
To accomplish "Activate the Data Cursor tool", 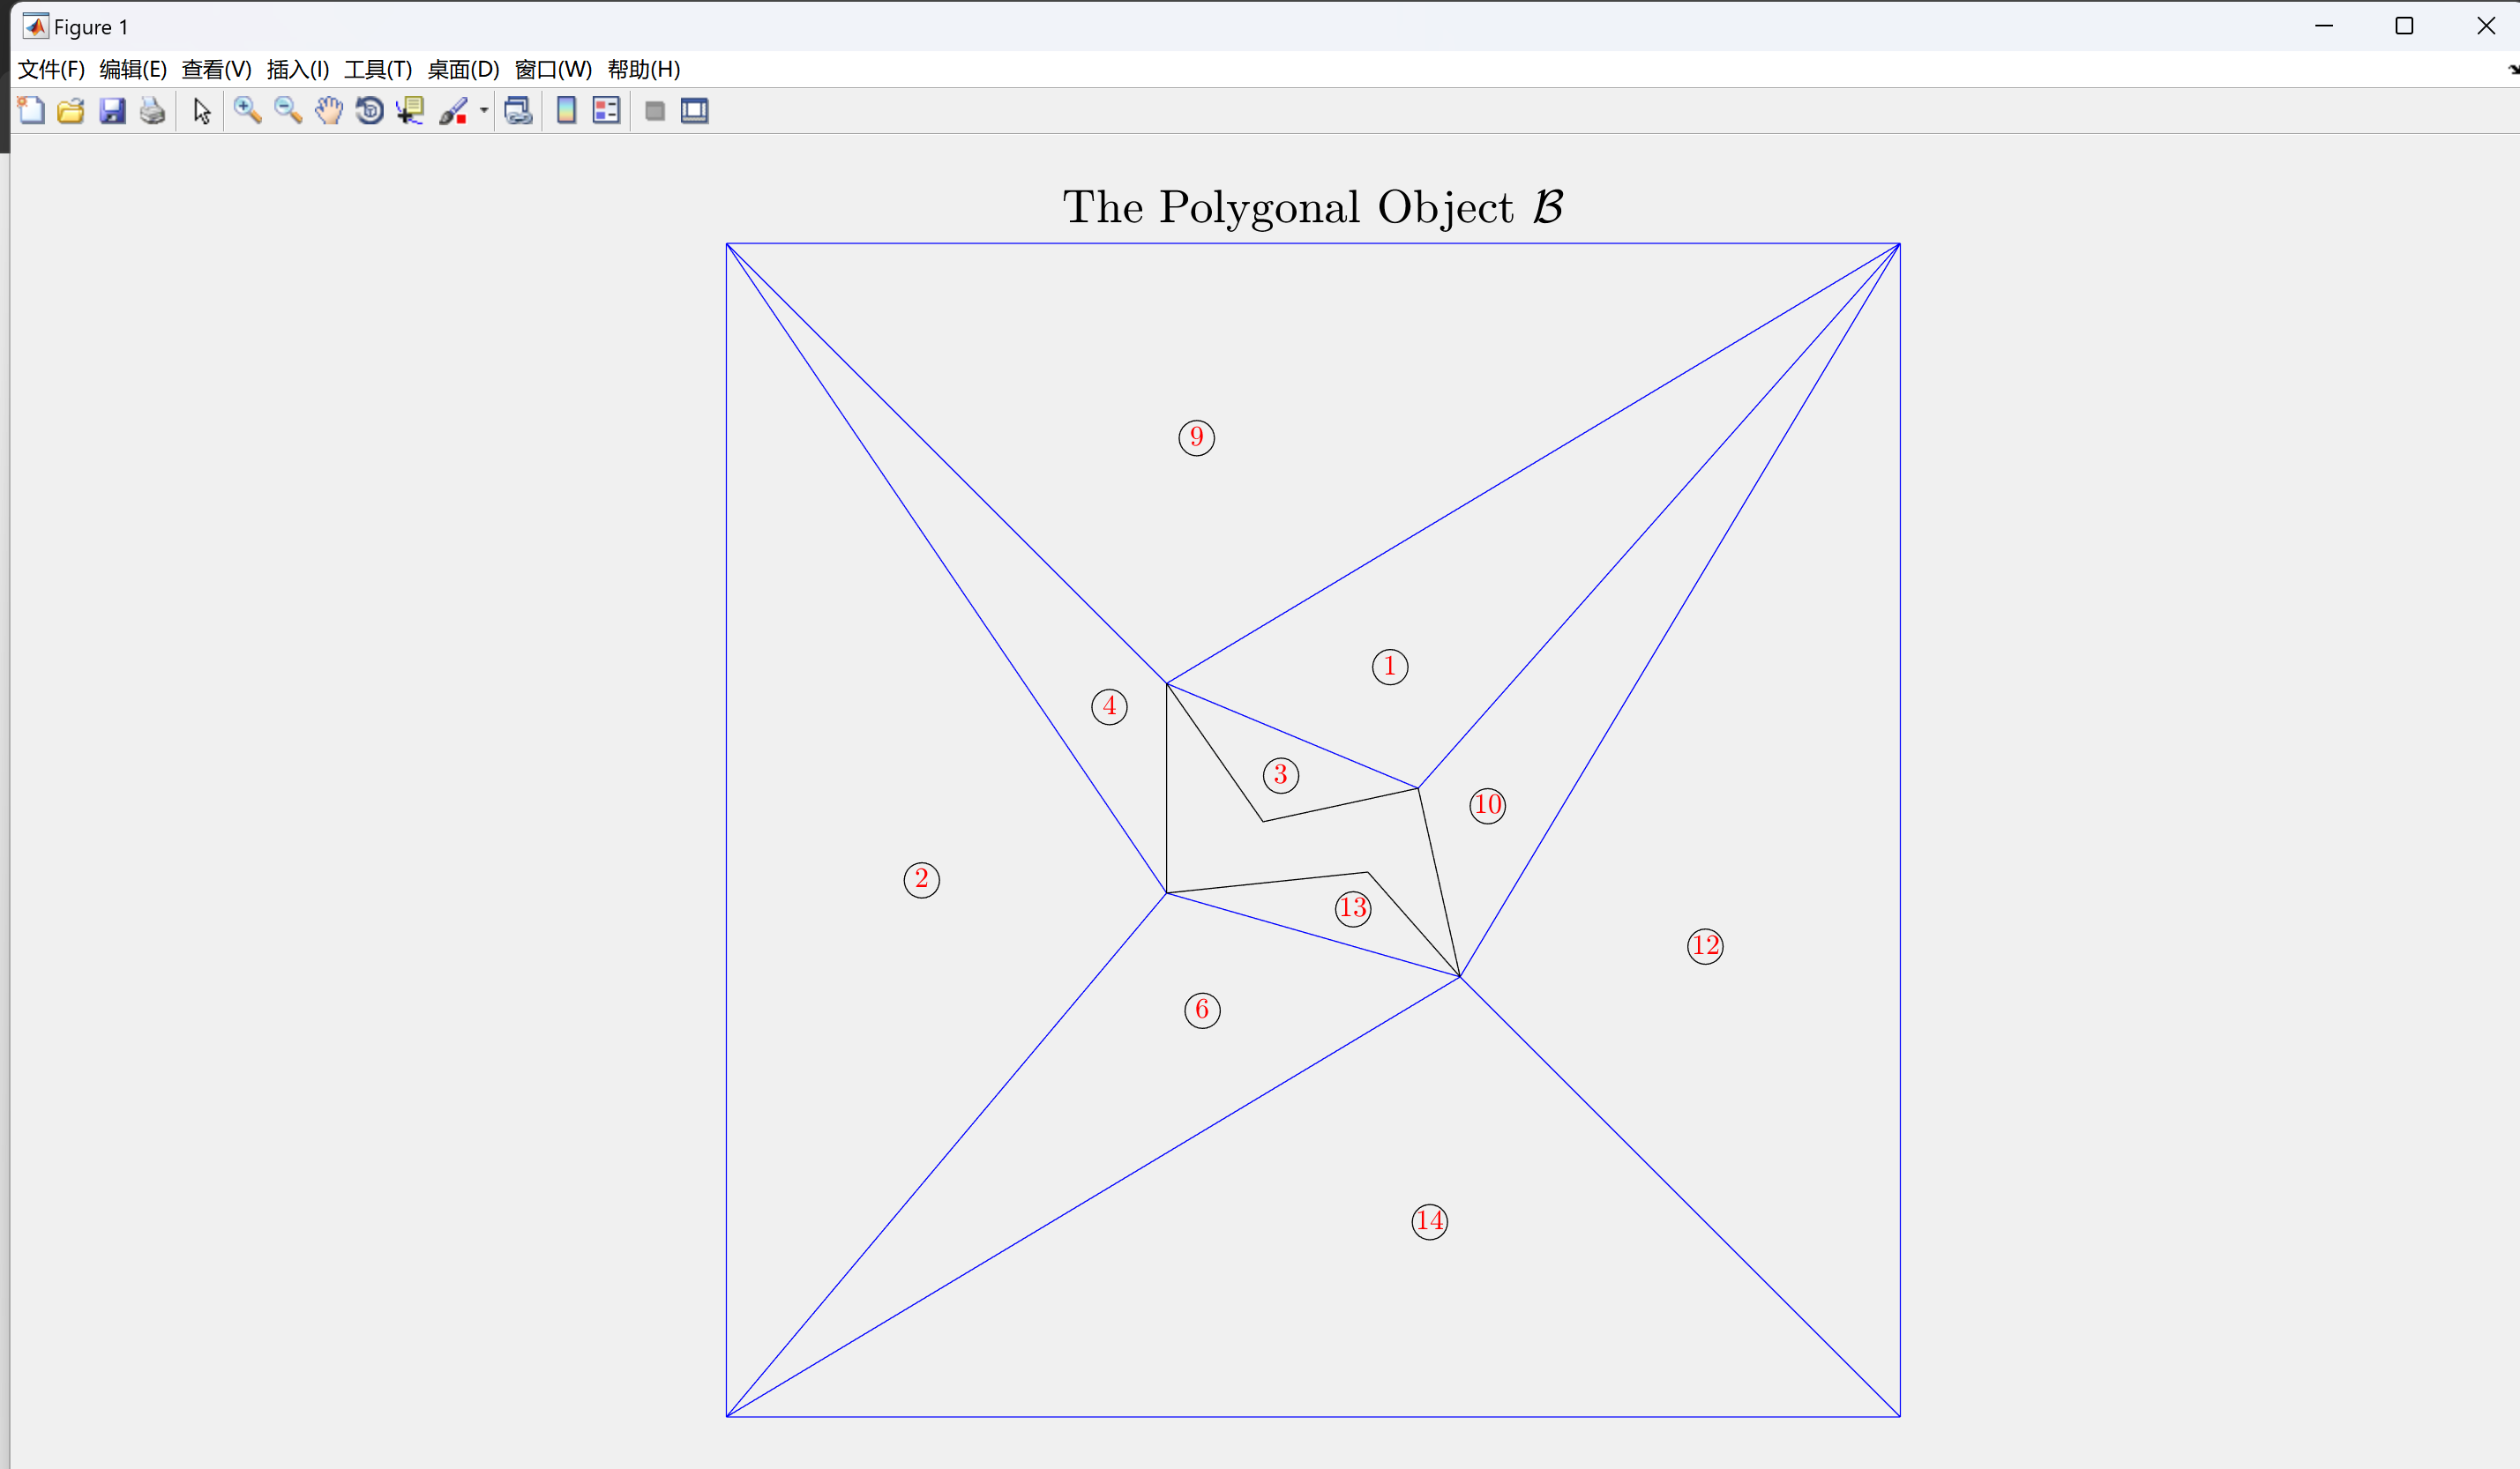I will [x=410, y=111].
